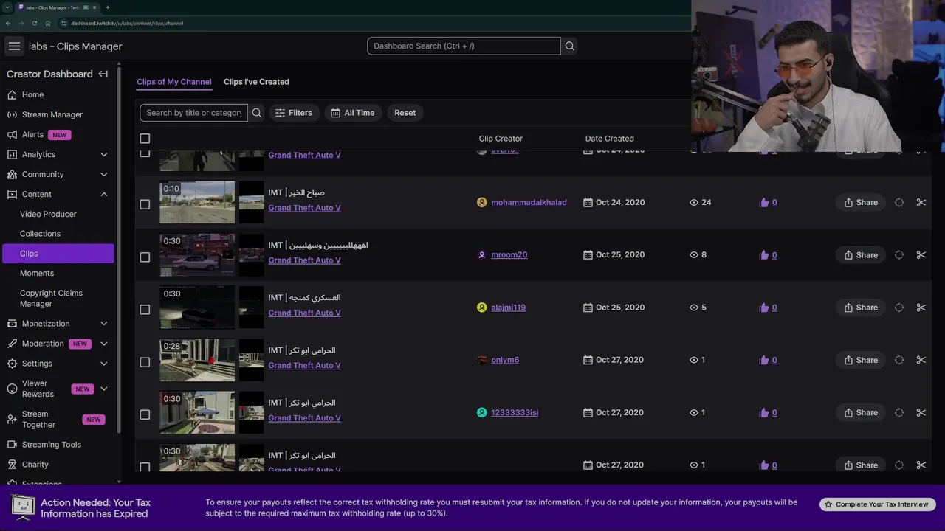Screen dimensions: 945x531
Task: Expand the Viewer Rewards sidebar section
Action: (x=103, y=389)
